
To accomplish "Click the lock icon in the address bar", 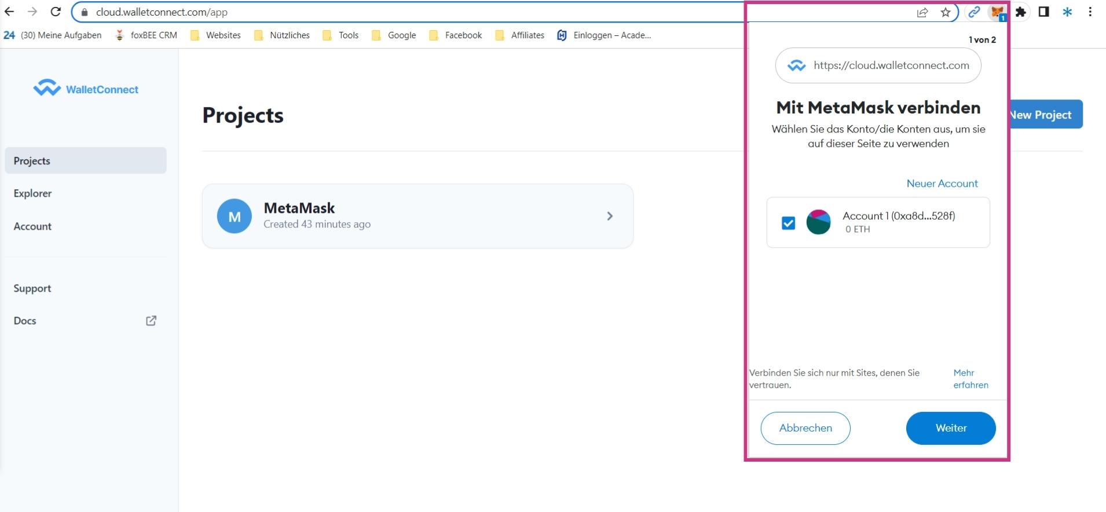I will click(85, 12).
